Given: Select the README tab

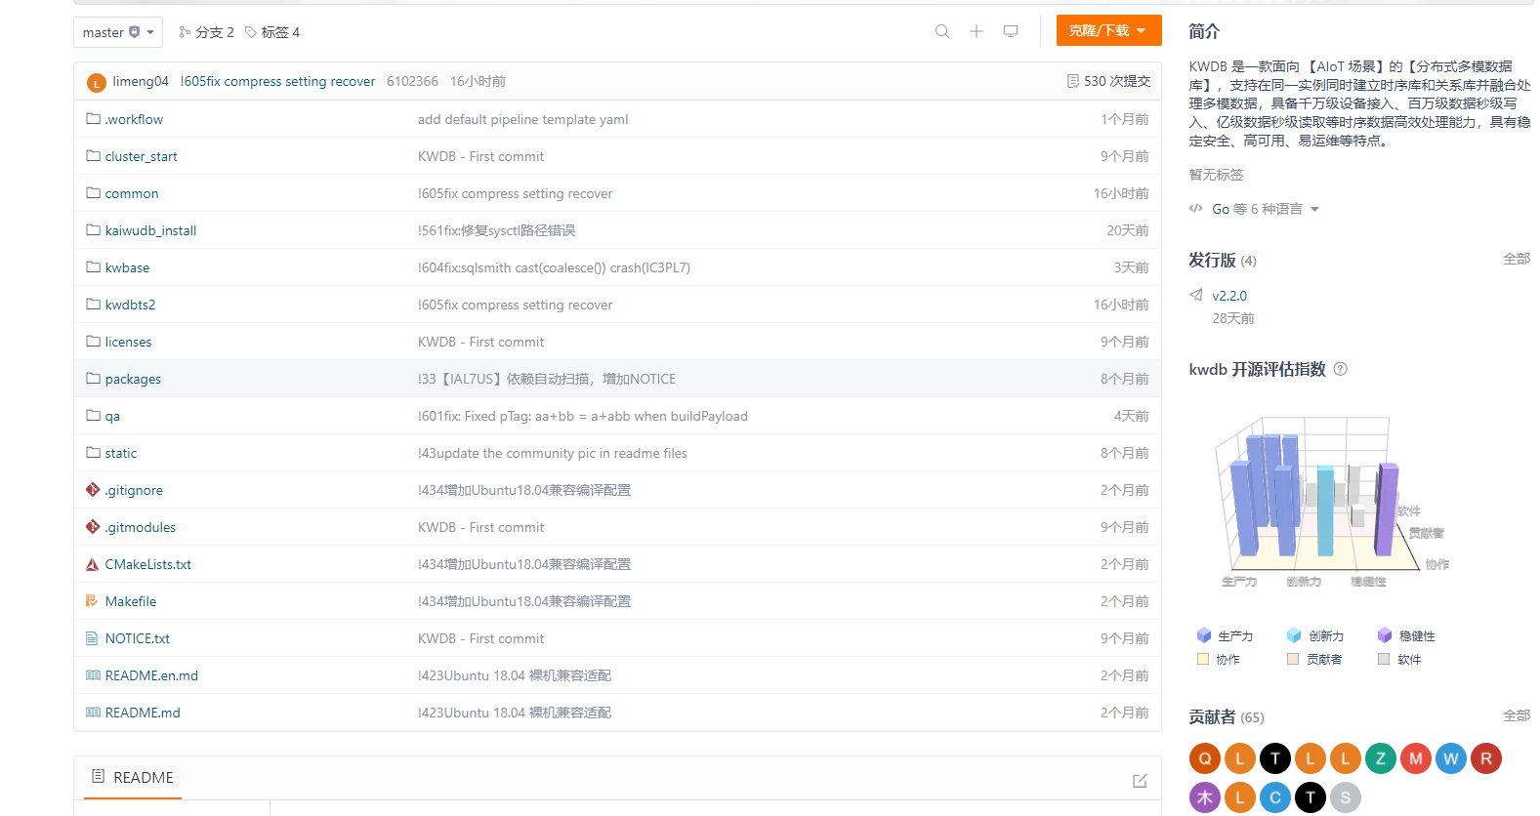Looking at the screenshot, I should click(x=133, y=777).
